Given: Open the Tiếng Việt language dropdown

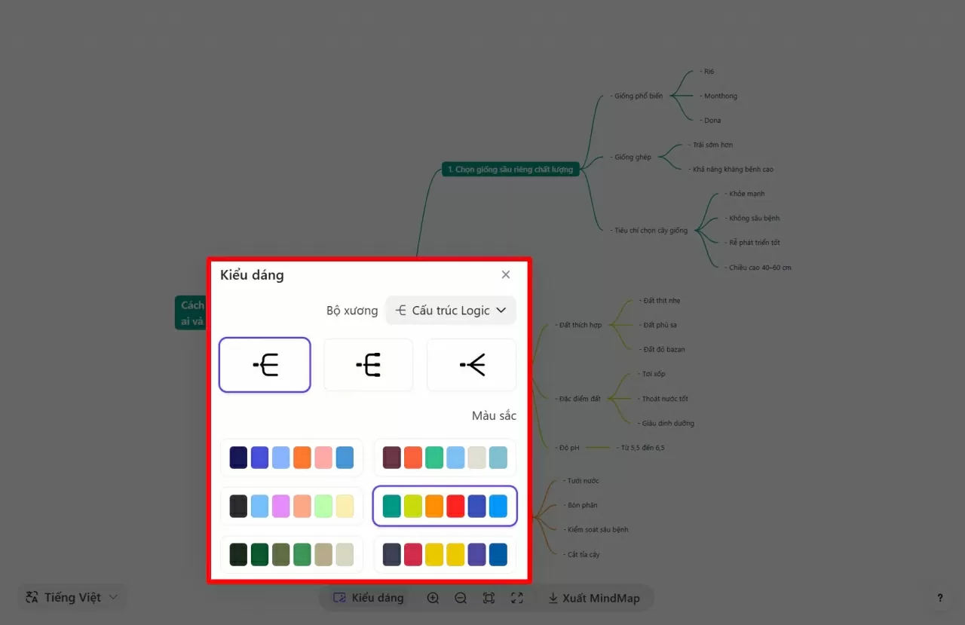Looking at the screenshot, I should click(x=72, y=597).
